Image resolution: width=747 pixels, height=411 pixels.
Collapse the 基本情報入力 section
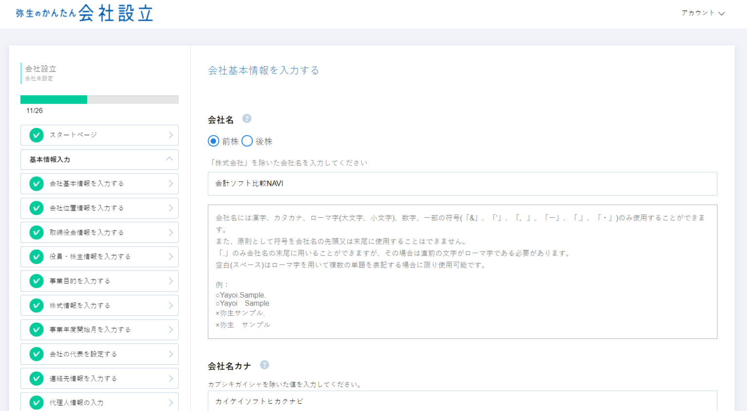pos(169,159)
